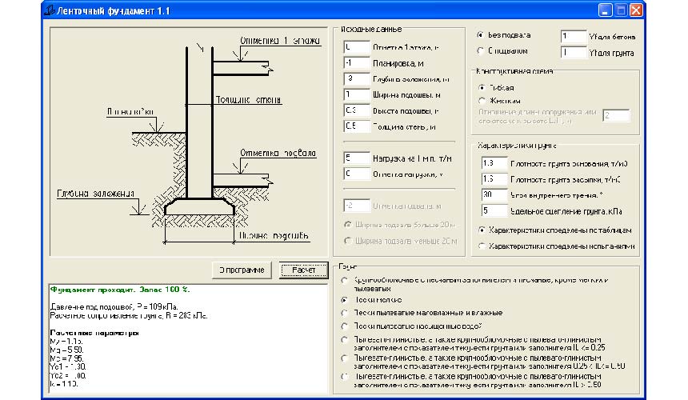Select the Без подвала option
This screenshot has width=688, height=400.
click(481, 36)
